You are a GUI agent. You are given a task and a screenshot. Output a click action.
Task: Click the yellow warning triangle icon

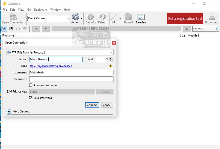click(x=110, y=66)
